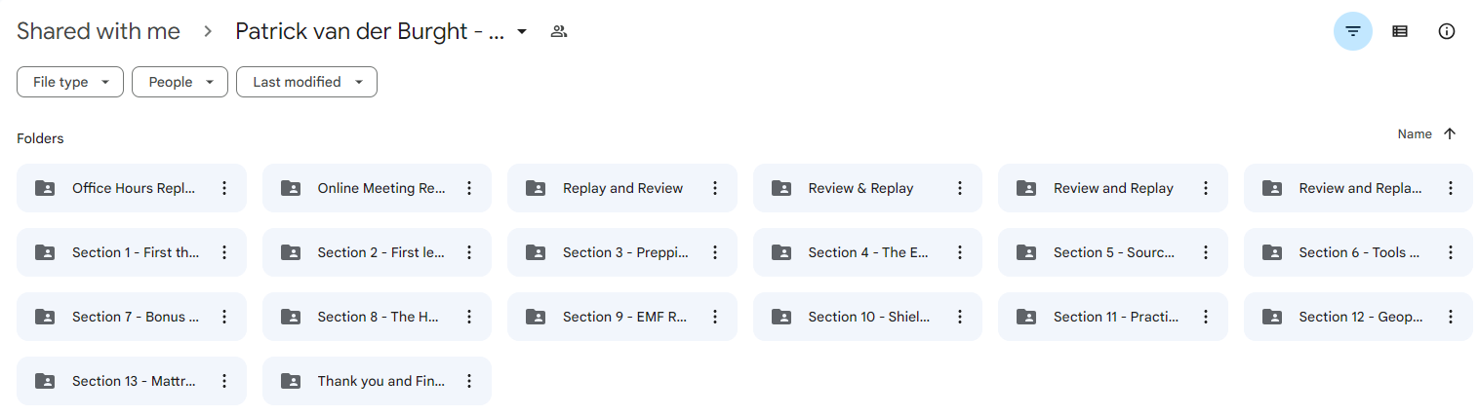Screen dimensions: 1479x416
Task: Switch to list layout view
Action: click(1400, 31)
